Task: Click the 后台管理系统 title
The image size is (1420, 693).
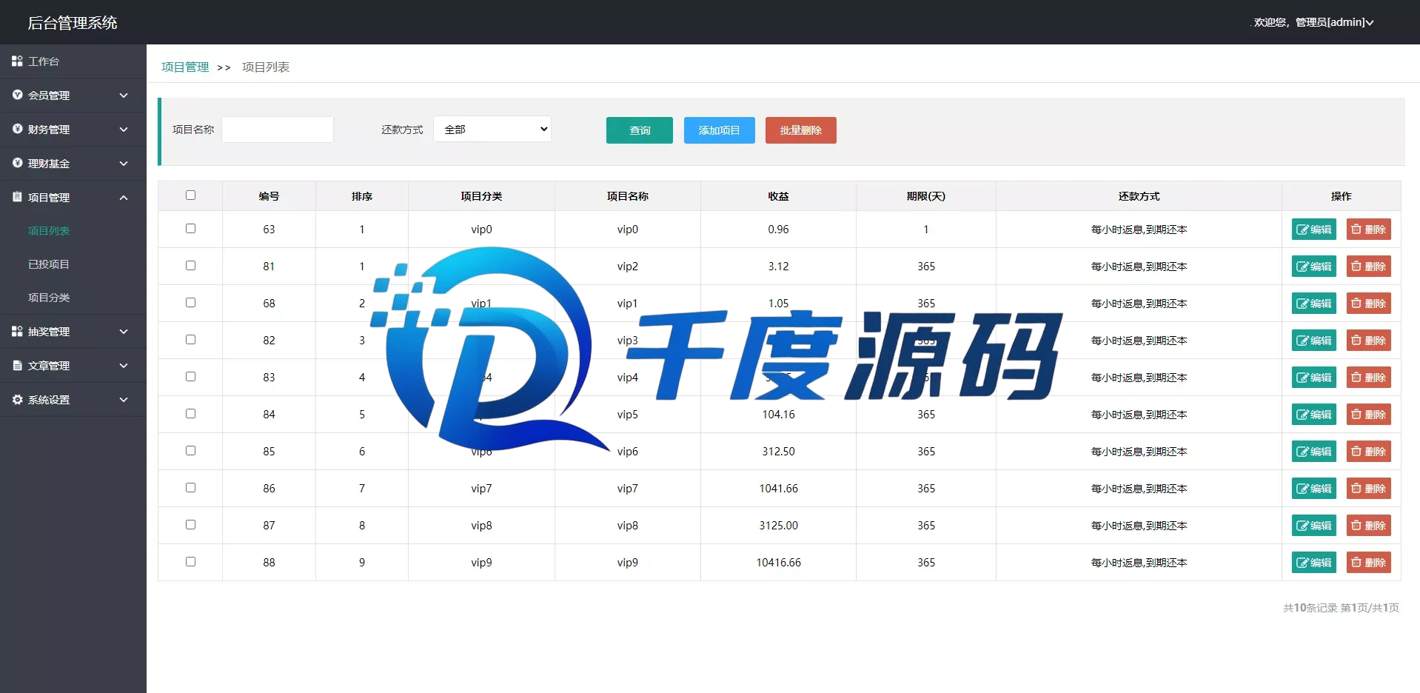Action: pos(73,23)
